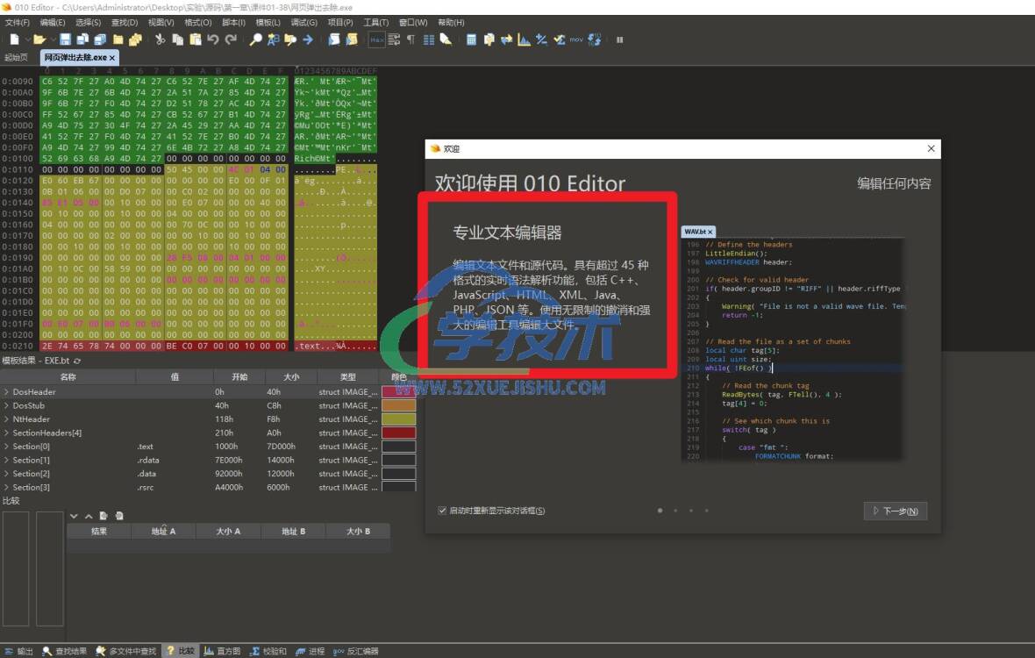Viewport: 1035px width, 658px height.
Task: Click the mov disassembler toolbar icon
Action: point(576,39)
